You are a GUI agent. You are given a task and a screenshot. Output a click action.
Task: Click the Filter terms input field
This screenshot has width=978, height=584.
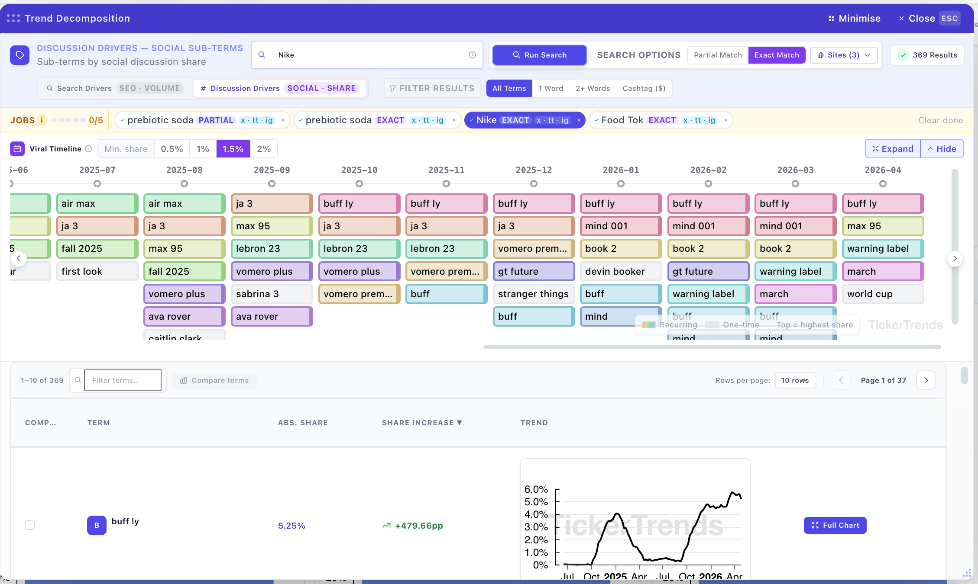(123, 380)
